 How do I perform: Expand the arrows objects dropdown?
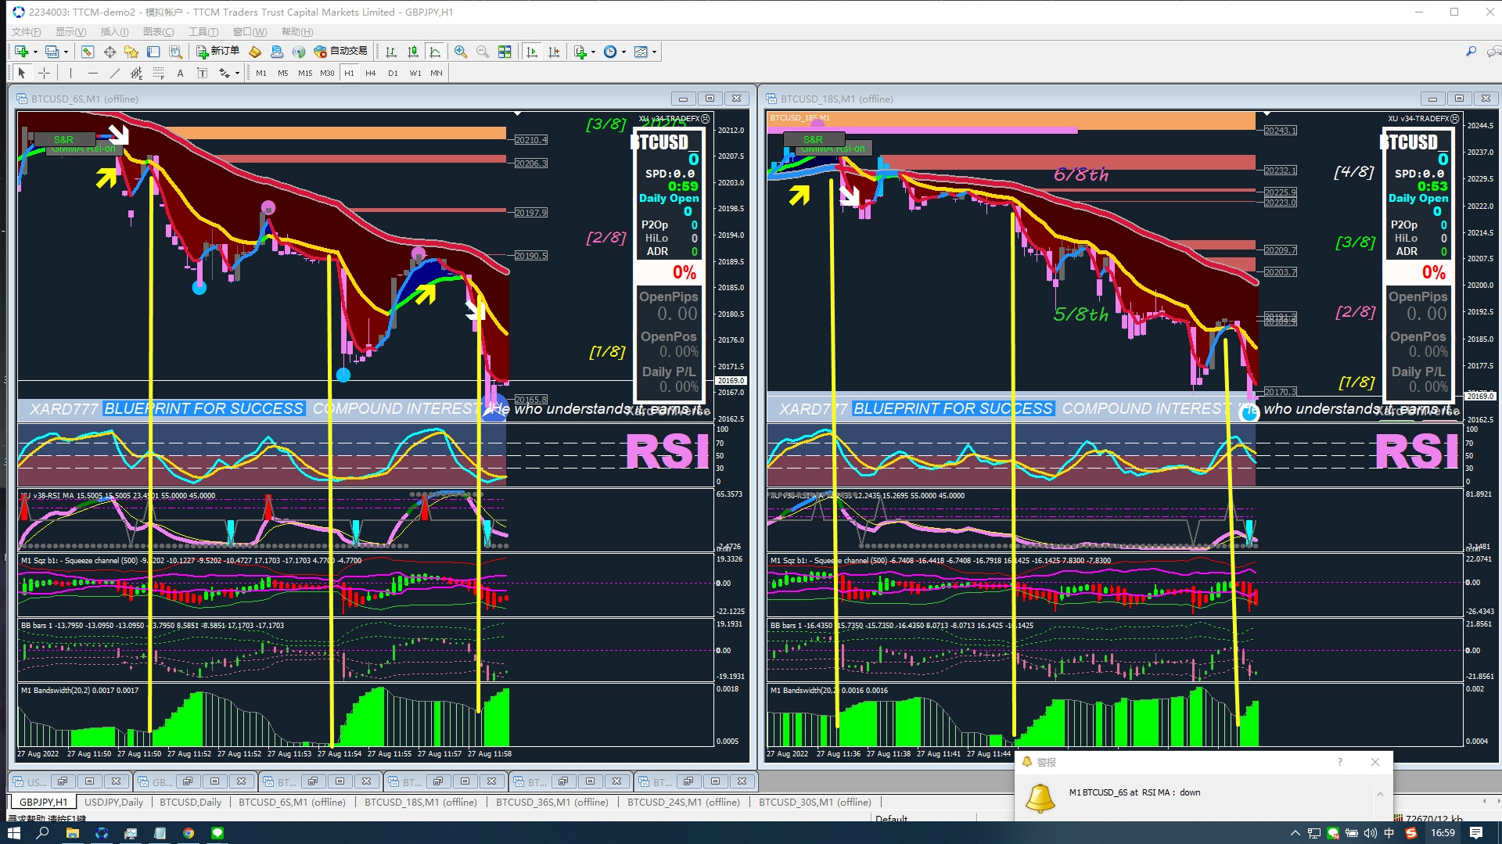pyautogui.click(x=236, y=74)
